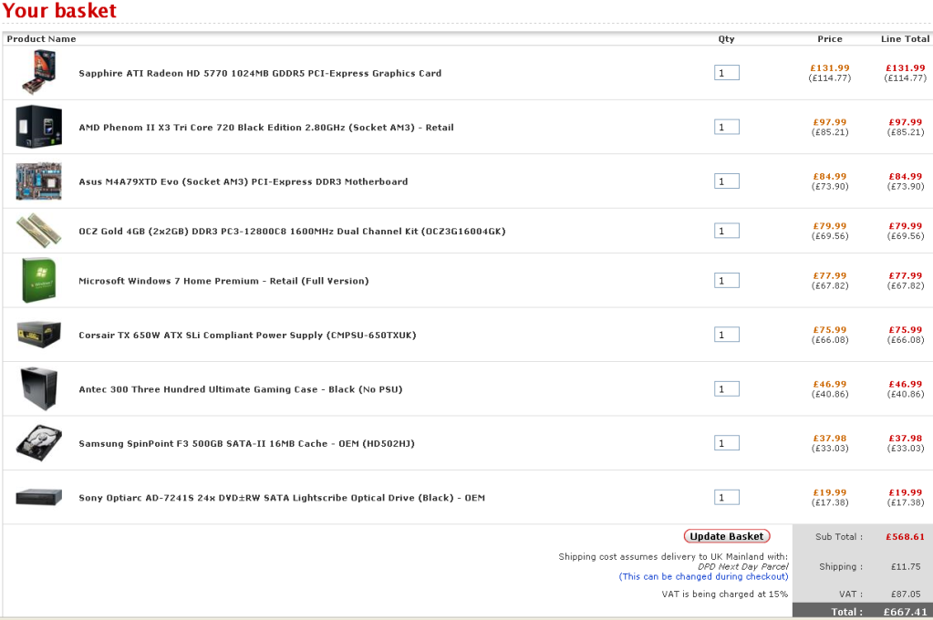933x620 pixels.
Task: Open the Corsair TX 650W Power Supply link
Action: (247, 335)
